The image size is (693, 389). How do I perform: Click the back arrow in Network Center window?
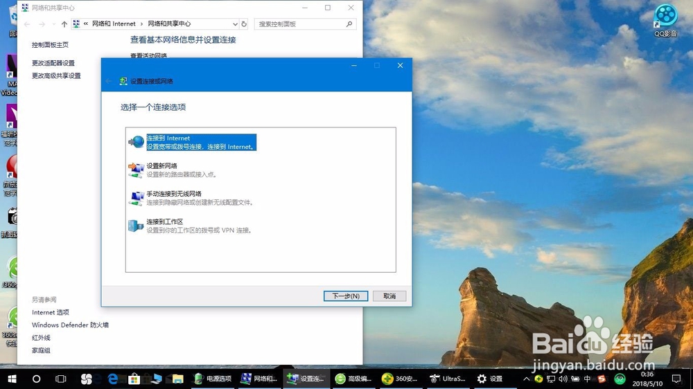coord(28,24)
